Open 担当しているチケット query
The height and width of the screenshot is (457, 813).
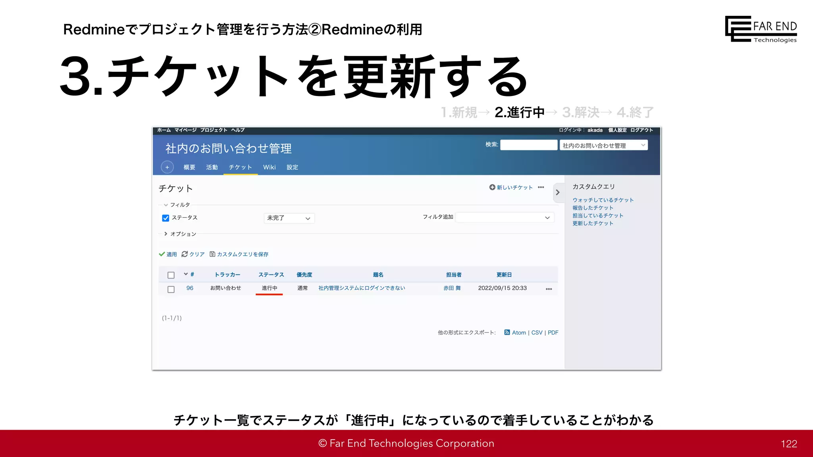[598, 216]
